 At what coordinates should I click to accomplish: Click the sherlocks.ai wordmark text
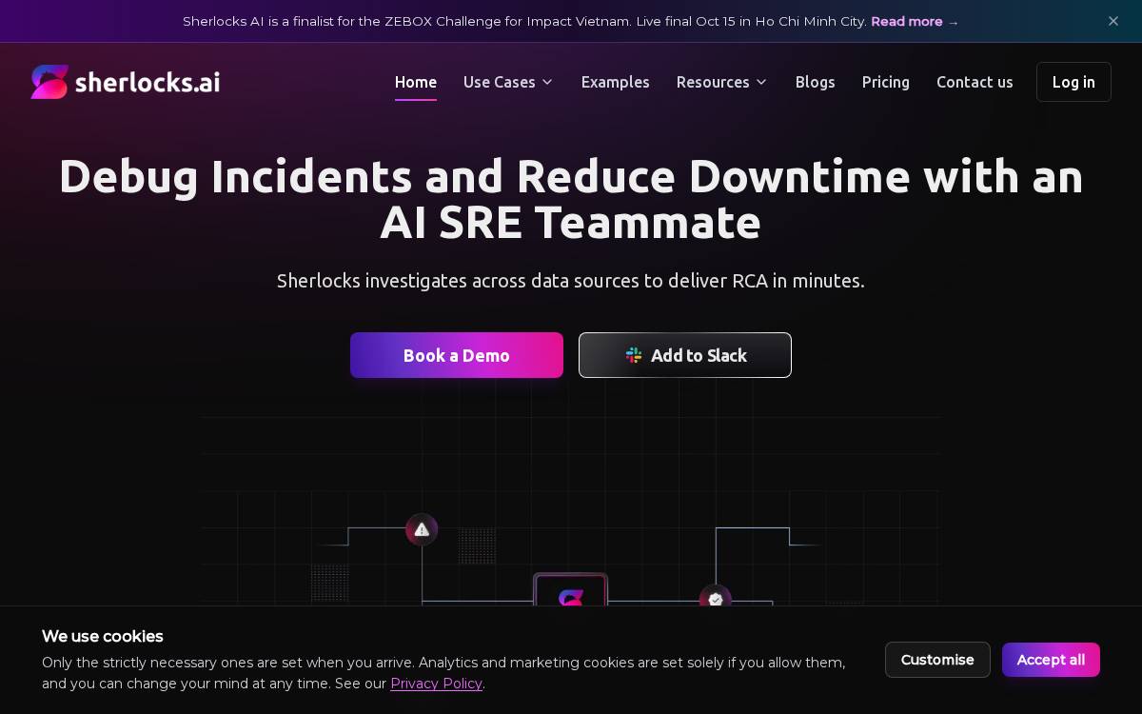coord(148,83)
